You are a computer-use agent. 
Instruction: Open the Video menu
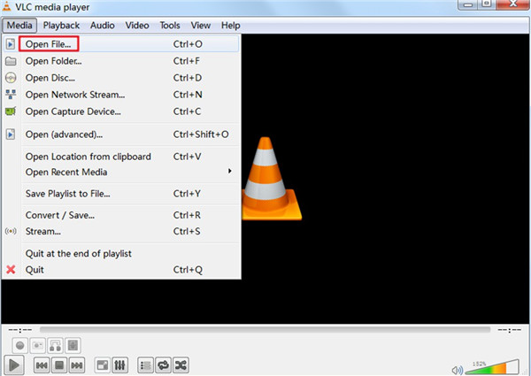(137, 26)
